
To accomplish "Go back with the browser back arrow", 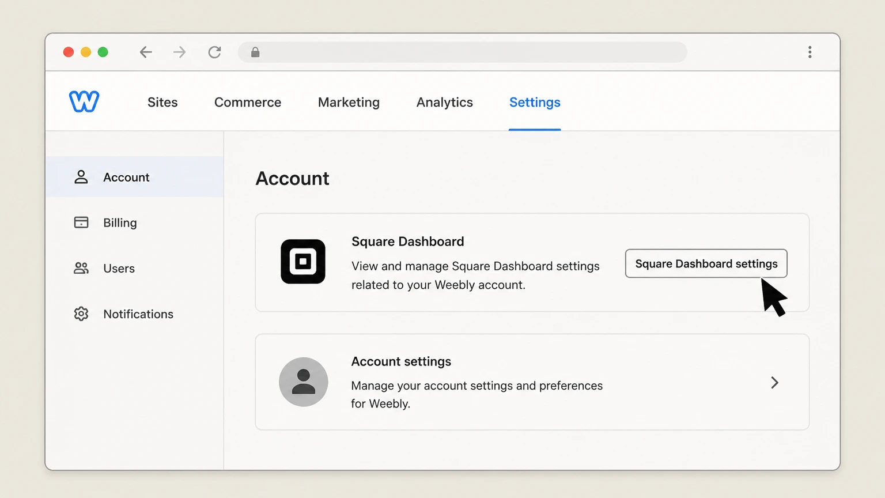I will 146,52.
